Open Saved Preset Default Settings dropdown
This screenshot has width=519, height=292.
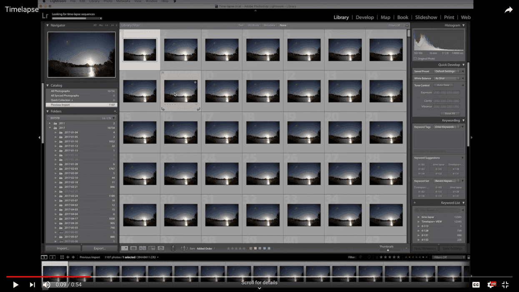coord(447,71)
